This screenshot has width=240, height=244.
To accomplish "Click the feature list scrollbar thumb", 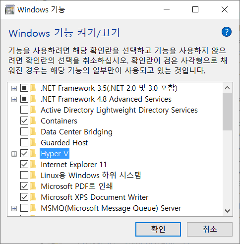I will pyautogui.click(x=228, y=112).
